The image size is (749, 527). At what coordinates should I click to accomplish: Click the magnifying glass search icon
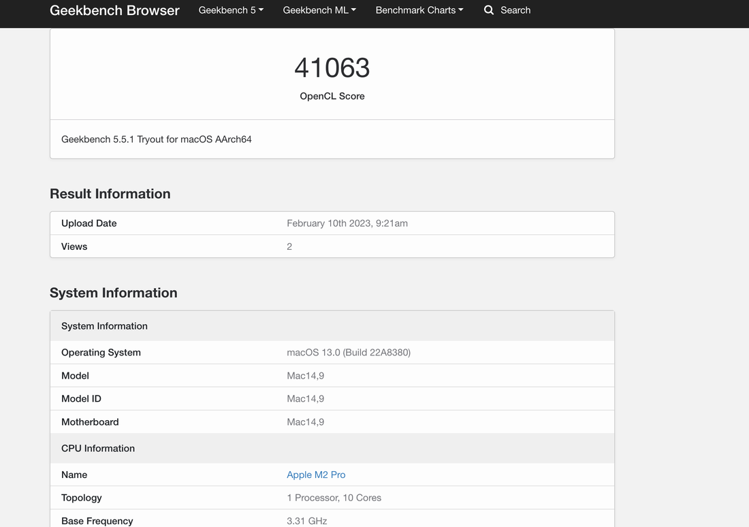tap(489, 10)
